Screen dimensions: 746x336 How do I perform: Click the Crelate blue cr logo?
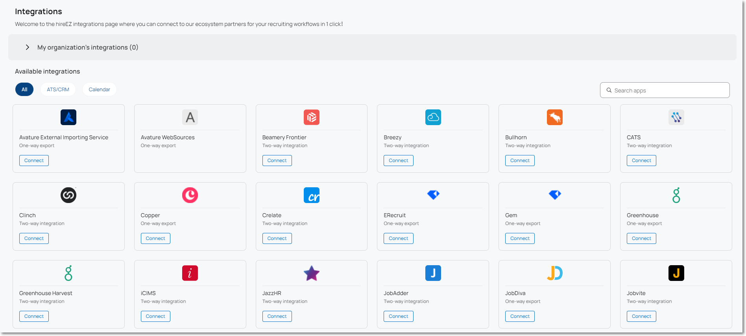[x=312, y=195]
